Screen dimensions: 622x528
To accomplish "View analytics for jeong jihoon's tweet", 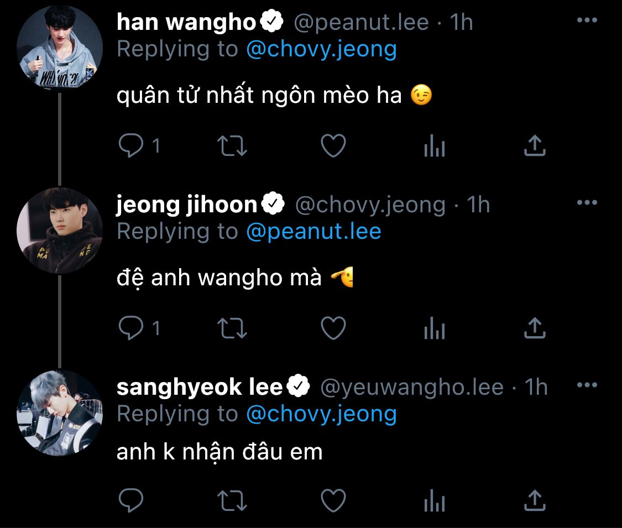I will click(x=435, y=328).
